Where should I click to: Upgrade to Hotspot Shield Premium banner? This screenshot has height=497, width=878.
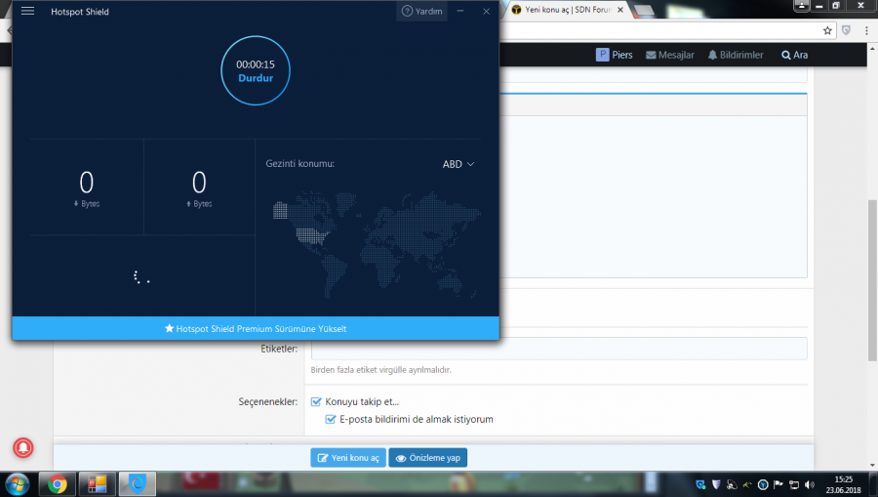(256, 328)
